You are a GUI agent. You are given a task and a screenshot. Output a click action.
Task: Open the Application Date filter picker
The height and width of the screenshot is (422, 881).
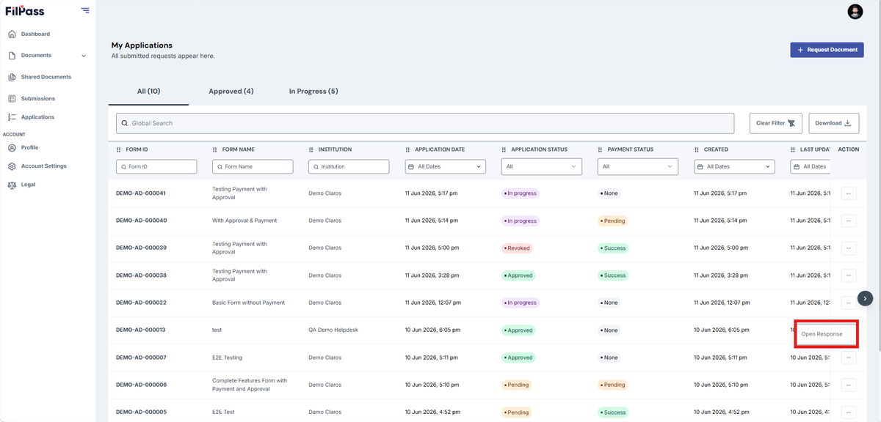click(446, 166)
